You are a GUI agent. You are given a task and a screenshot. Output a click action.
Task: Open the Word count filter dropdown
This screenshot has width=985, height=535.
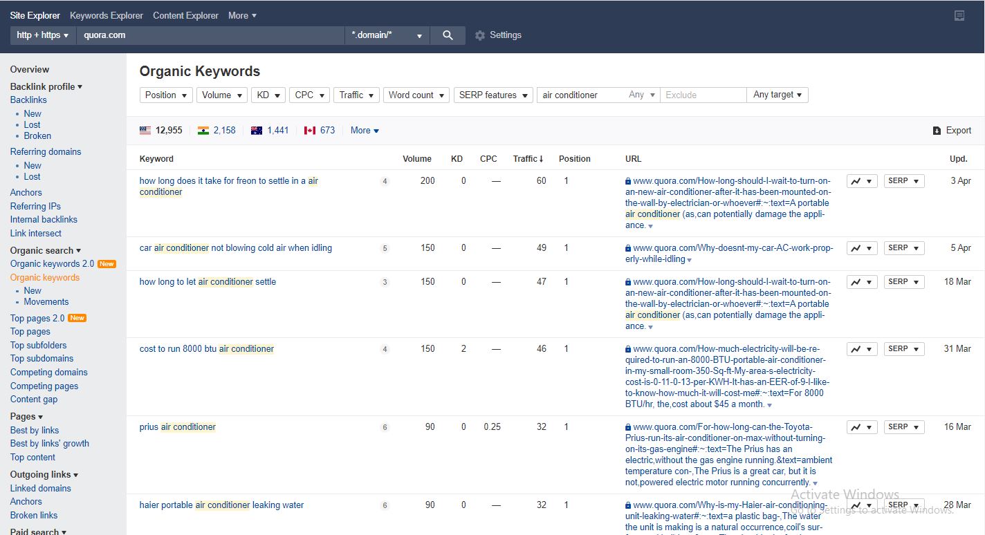(416, 95)
